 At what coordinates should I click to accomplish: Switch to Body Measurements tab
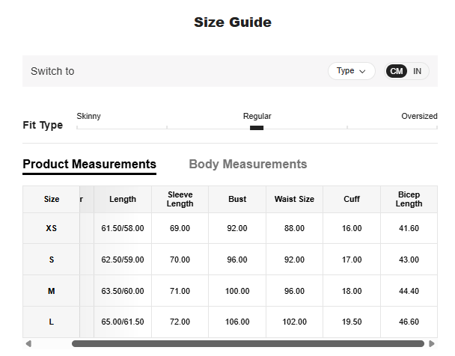(248, 165)
